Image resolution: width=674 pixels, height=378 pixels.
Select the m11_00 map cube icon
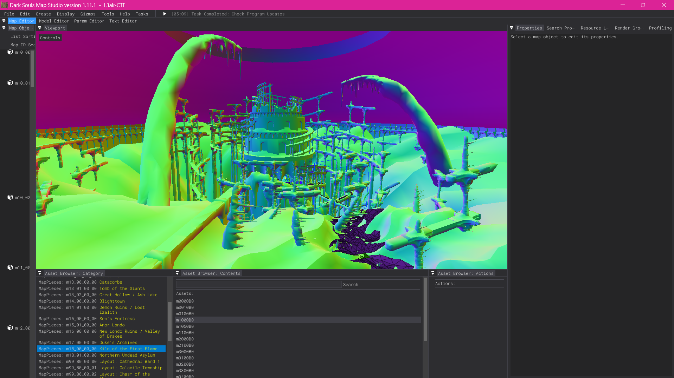[10, 268]
